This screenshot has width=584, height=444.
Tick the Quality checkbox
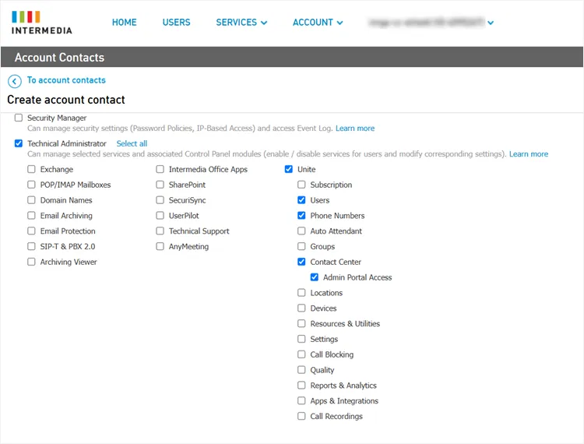(x=301, y=370)
